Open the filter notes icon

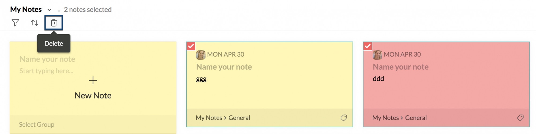click(15, 23)
